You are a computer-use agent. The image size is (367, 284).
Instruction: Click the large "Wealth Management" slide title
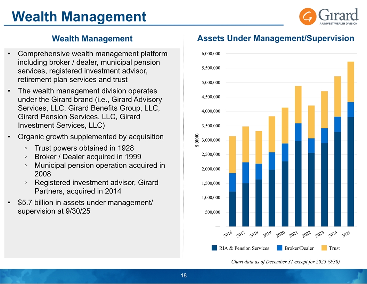(78, 16)
